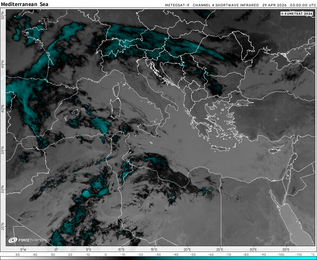Click the Force Thirteen swirl logo icon
The height and width of the screenshot is (260, 317).
tap(13, 240)
